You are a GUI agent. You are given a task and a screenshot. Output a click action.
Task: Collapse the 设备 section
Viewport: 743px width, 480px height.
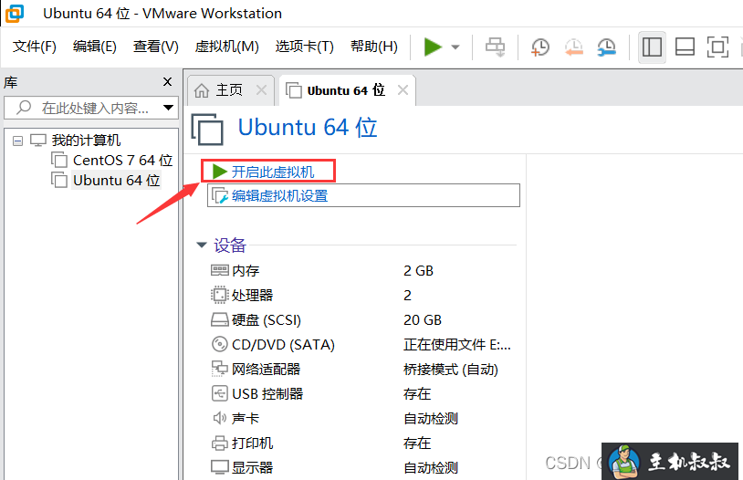point(202,245)
